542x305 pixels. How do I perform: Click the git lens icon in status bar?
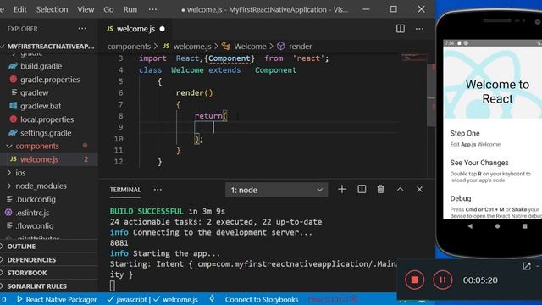click(x=212, y=299)
